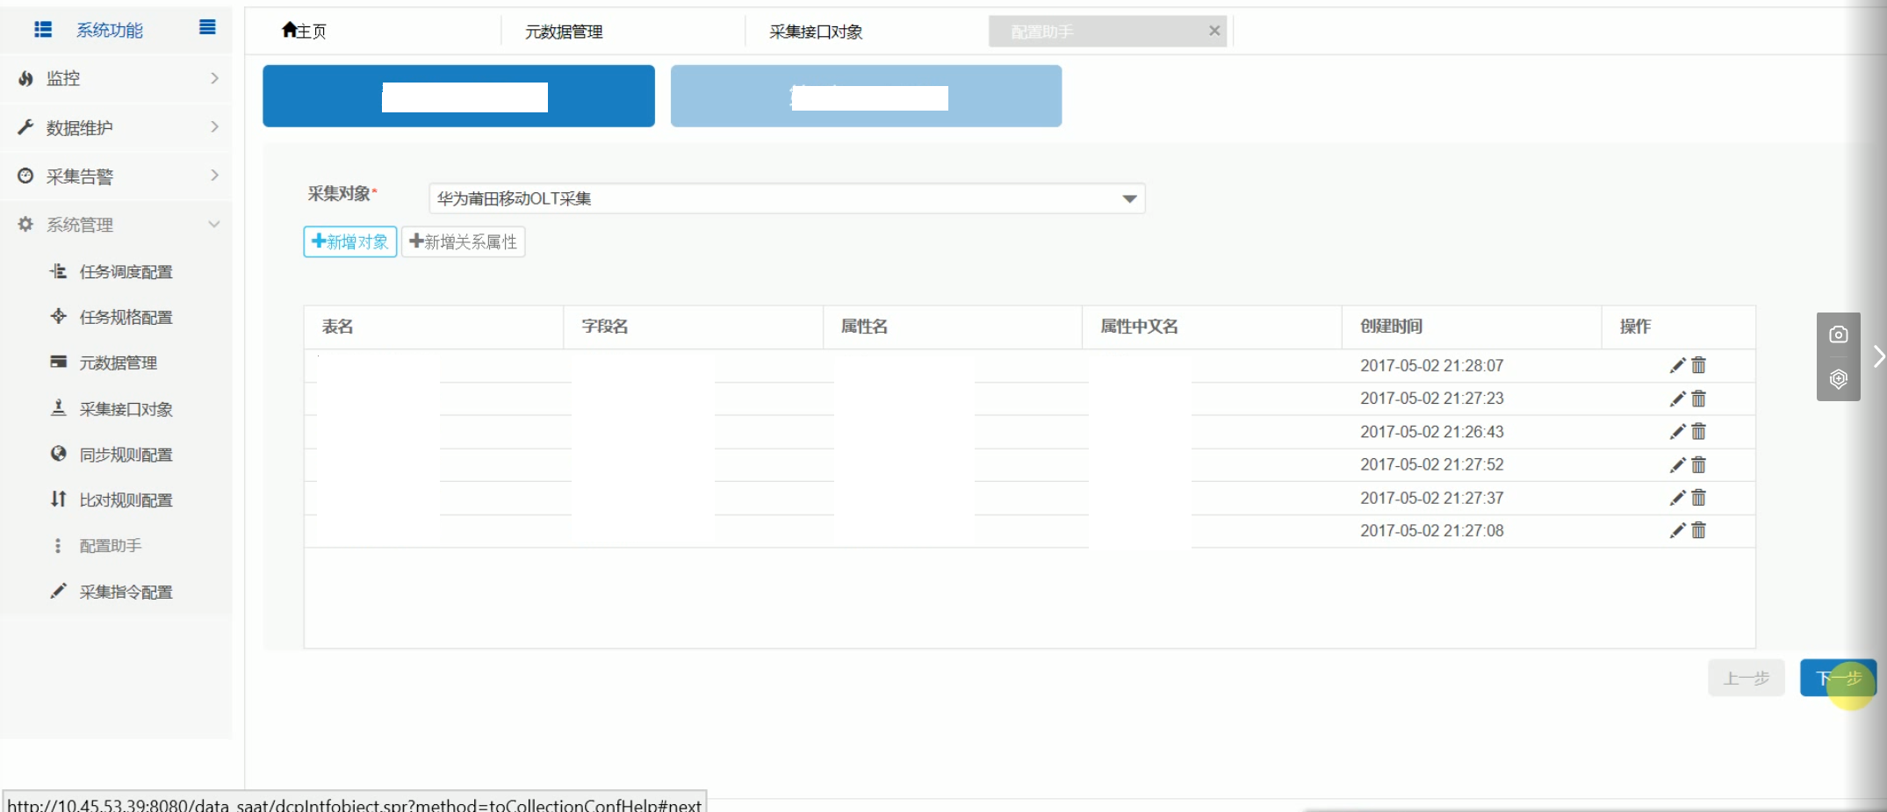
Task: Click the screenshot camera icon on right panel
Action: (x=1838, y=334)
